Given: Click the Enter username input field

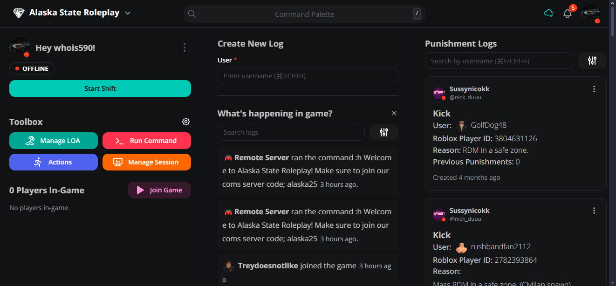Looking at the screenshot, I should coord(308,76).
